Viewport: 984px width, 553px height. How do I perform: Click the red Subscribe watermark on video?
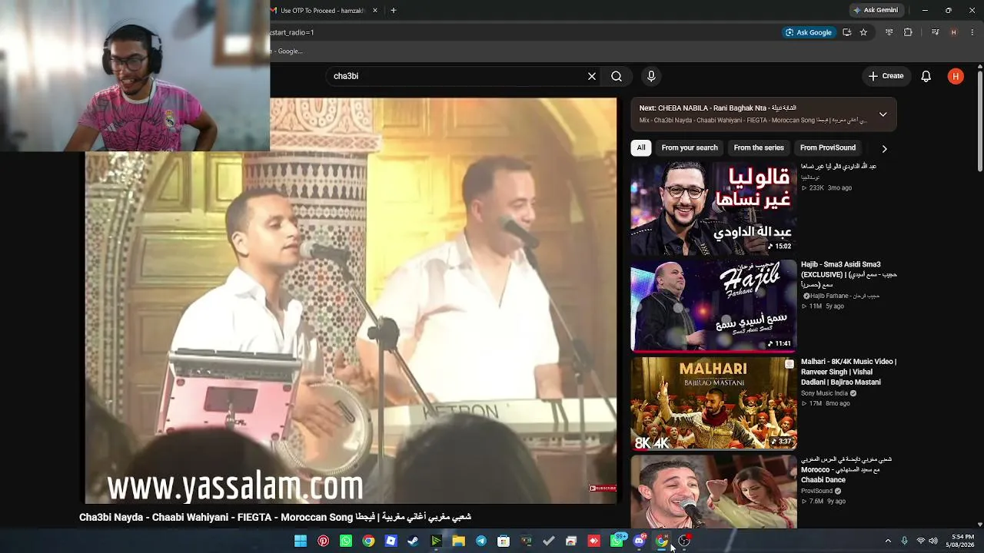603,488
